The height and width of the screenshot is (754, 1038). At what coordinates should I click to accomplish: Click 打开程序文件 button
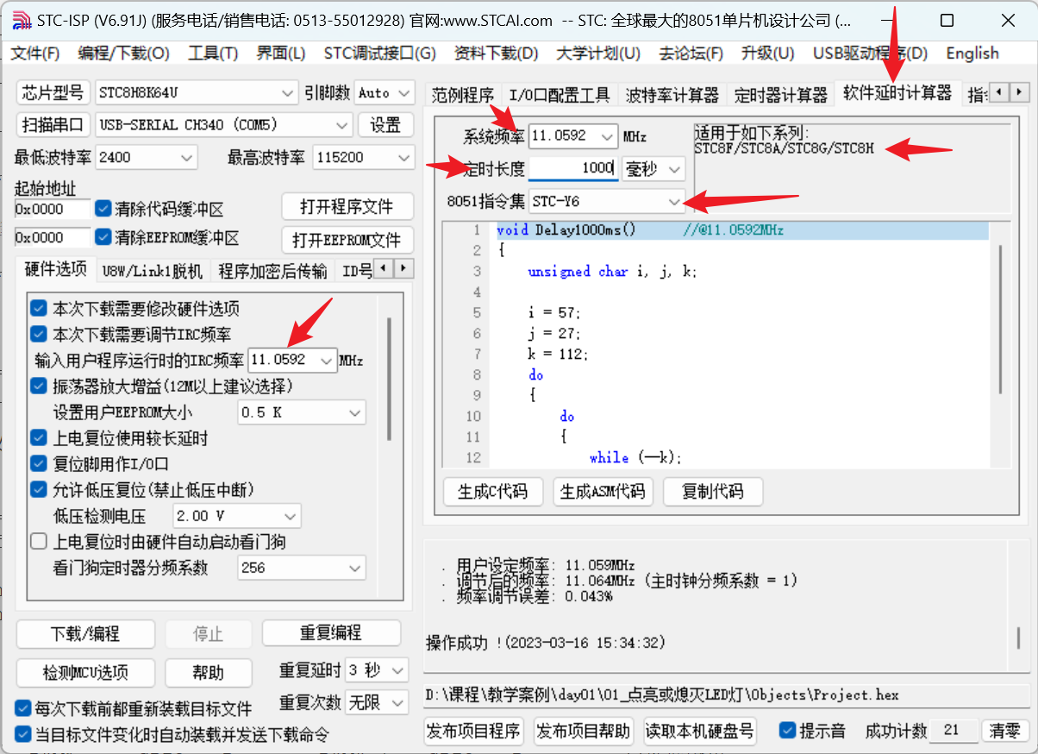point(347,207)
